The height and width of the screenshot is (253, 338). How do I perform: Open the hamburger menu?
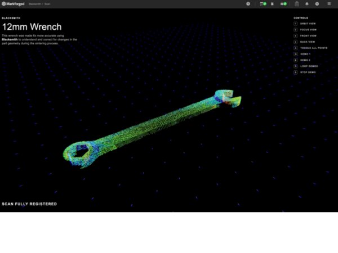pos(330,4)
